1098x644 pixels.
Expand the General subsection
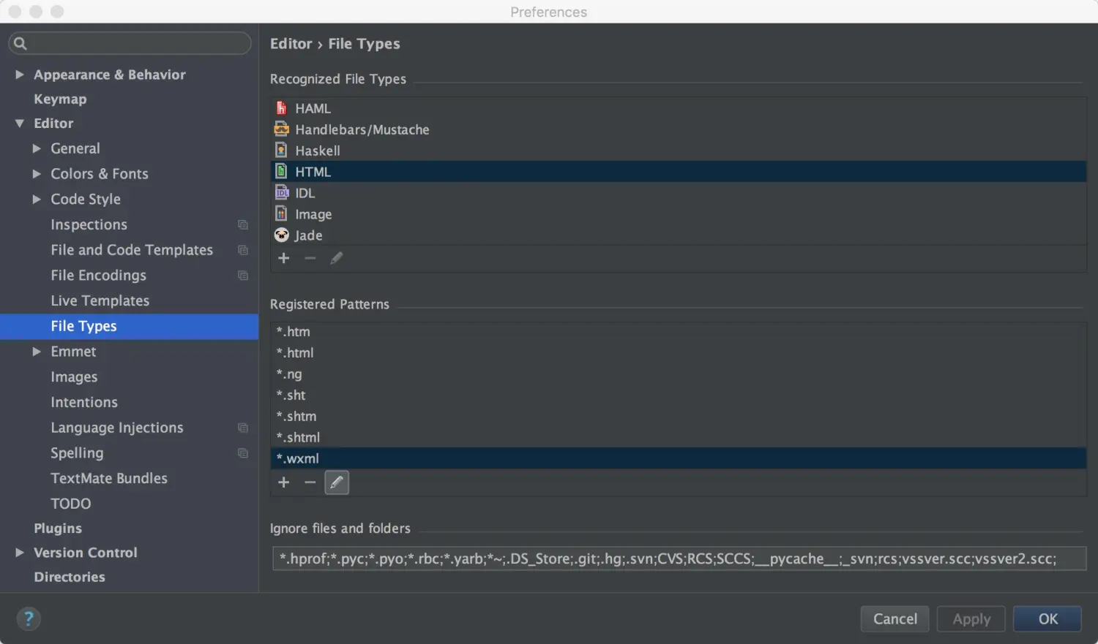[x=37, y=148]
